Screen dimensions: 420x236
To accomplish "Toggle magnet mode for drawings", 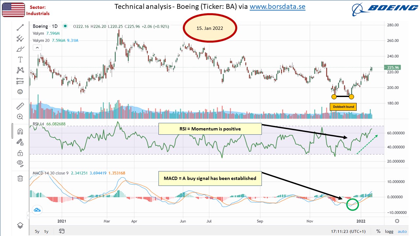I will (20, 131).
